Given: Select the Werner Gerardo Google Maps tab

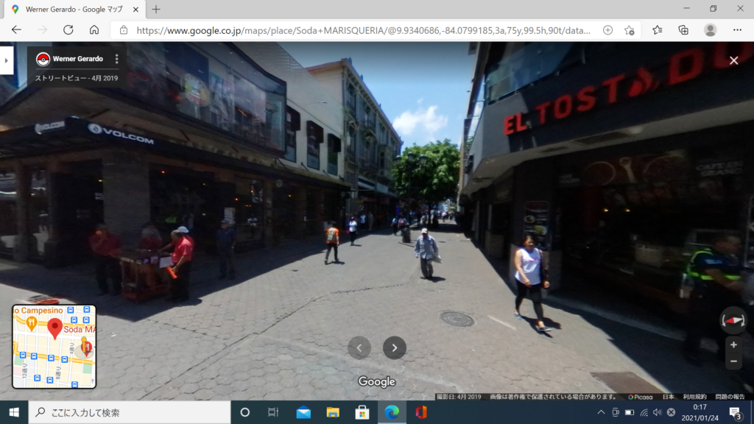Looking at the screenshot, I should (x=74, y=9).
